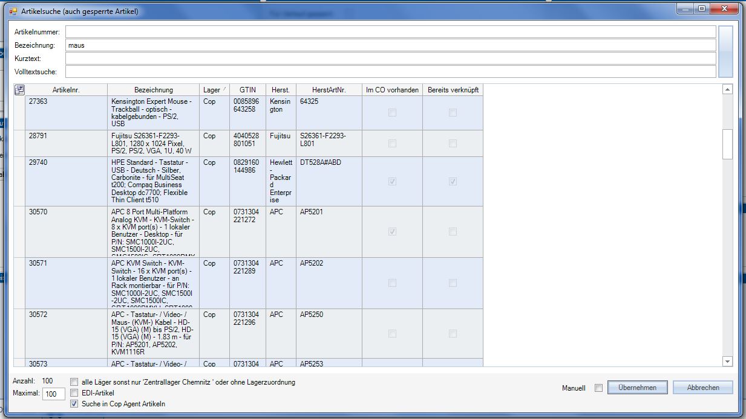This screenshot has width=746, height=419.
Task: Toggle the EDI-Artikel checkbox
Action: point(74,393)
